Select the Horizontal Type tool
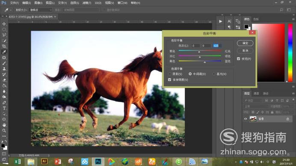The width and height of the screenshot is (296, 166). (4, 108)
